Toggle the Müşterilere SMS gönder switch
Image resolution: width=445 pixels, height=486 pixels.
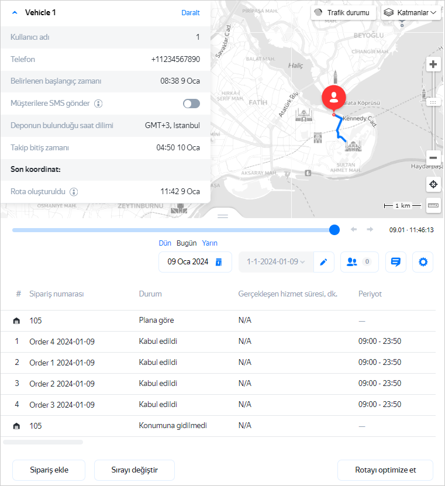pyautogui.click(x=191, y=104)
